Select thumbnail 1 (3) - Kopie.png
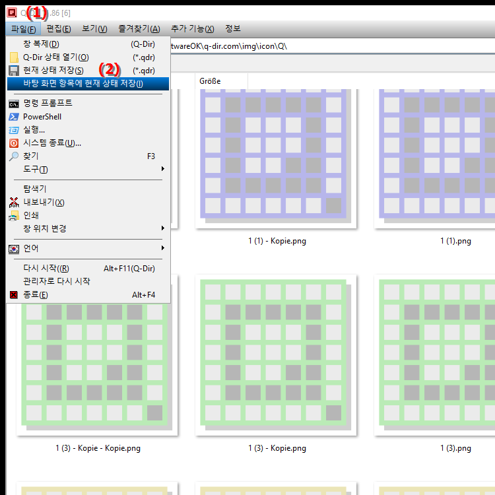Image resolution: width=495 pixels, height=495 pixels. (276, 355)
